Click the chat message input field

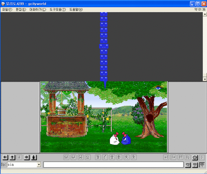point(113,165)
